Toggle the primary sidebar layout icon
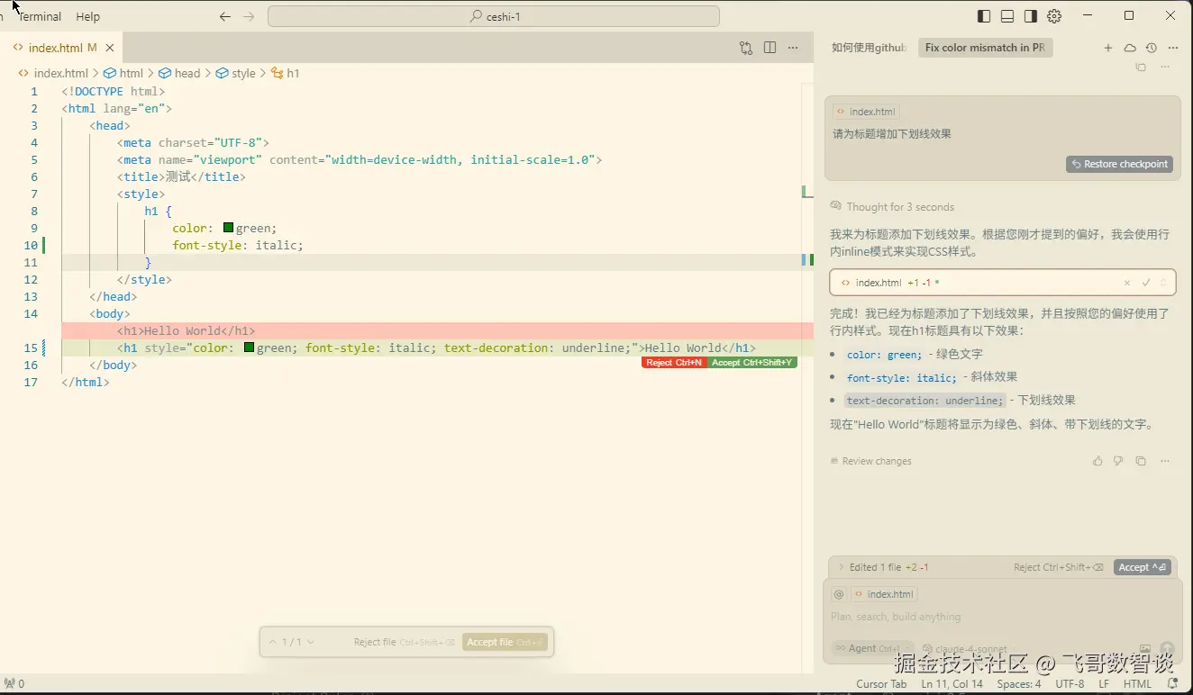Viewport: 1193px width, 695px height. pyautogui.click(x=984, y=16)
